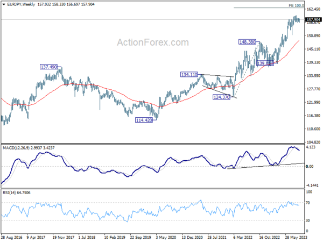Select the 13 Dec 2020 date label
Viewport: 323px width, 242px height.
192,238
